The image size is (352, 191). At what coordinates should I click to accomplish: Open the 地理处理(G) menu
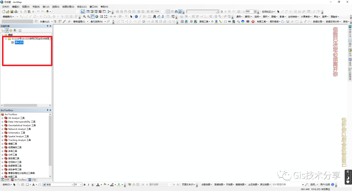(68, 7)
